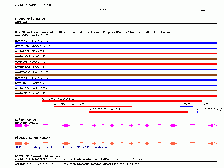Select the tiny blue esv1081882 variant mark
This screenshot has height=168, width=224.
(x=197, y=112)
